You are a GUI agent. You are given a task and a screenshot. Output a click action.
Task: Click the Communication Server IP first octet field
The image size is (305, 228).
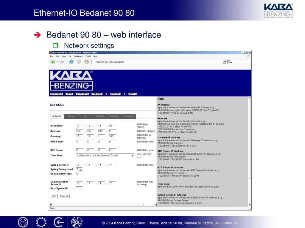tap(79, 183)
